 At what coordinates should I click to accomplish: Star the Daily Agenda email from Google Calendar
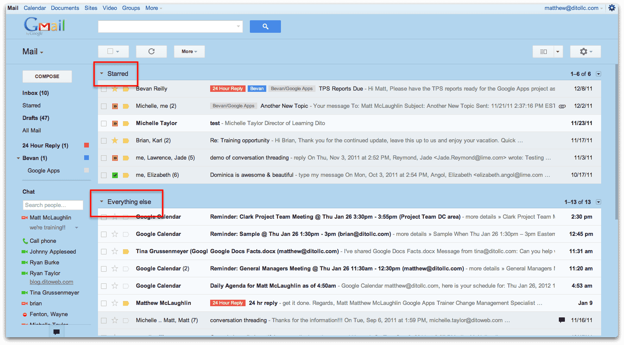pos(114,285)
